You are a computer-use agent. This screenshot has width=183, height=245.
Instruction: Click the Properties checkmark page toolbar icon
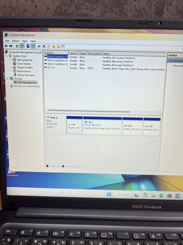pos(49,46)
